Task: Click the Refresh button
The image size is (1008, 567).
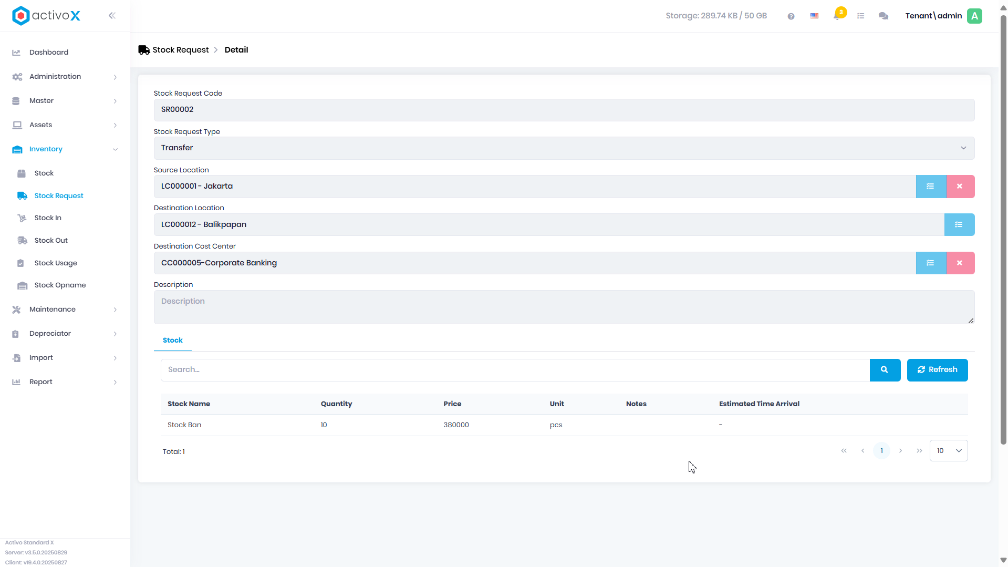Action: 937,370
